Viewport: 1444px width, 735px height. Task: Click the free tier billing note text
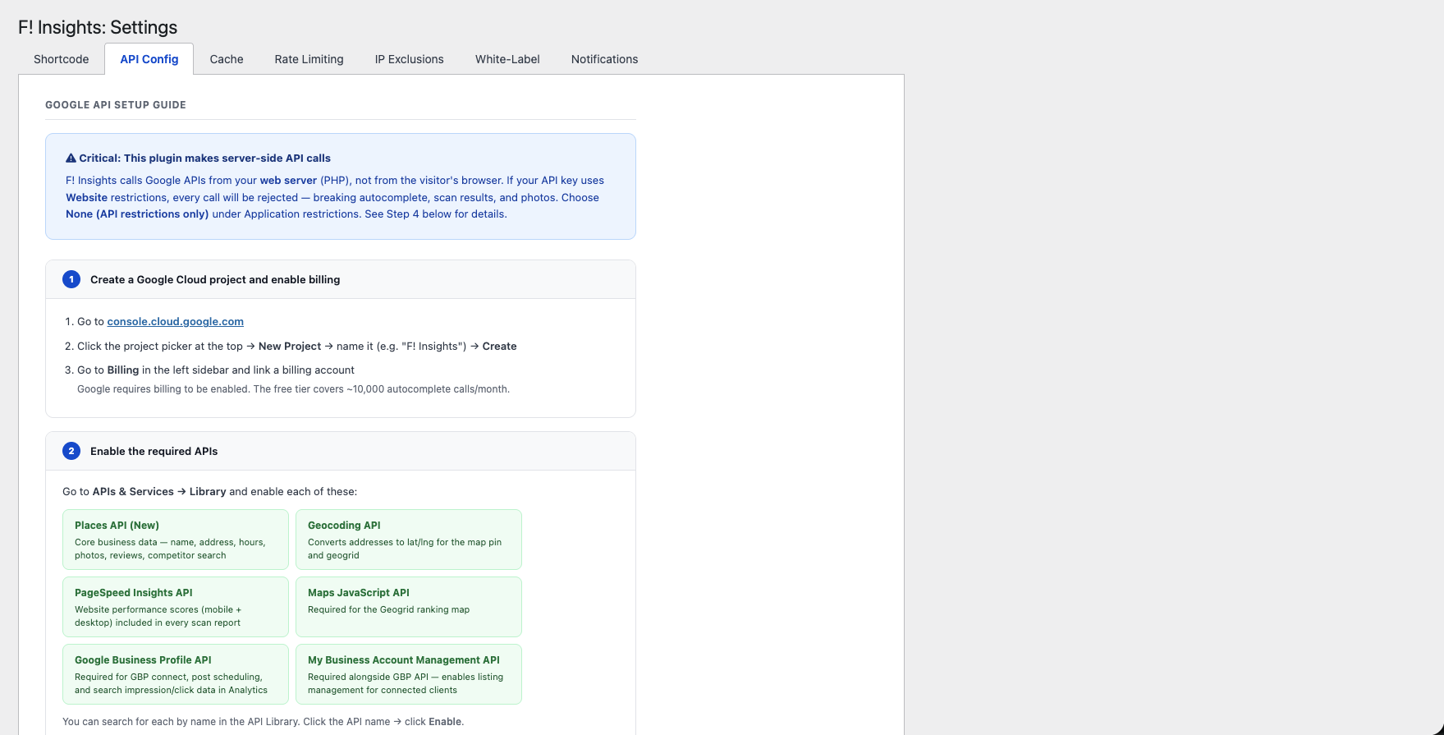[x=293, y=389]
